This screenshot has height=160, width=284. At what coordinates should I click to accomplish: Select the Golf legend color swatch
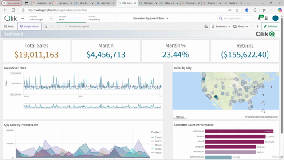click(x=153, y=141)
